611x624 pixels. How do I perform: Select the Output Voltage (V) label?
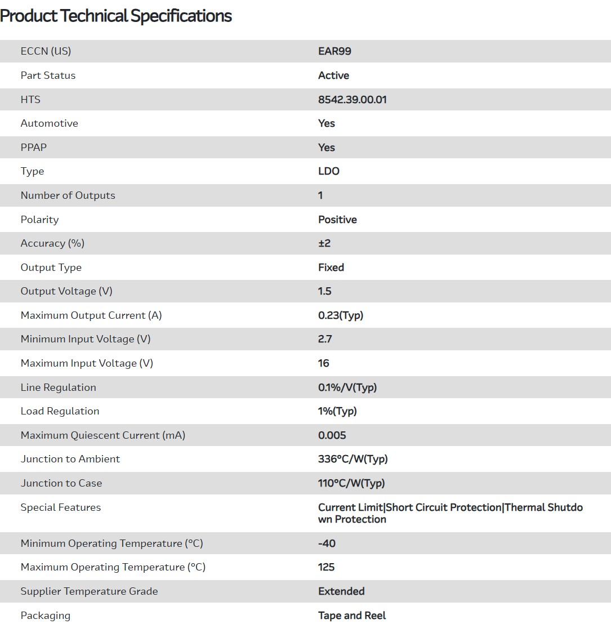tap(66, 291)
